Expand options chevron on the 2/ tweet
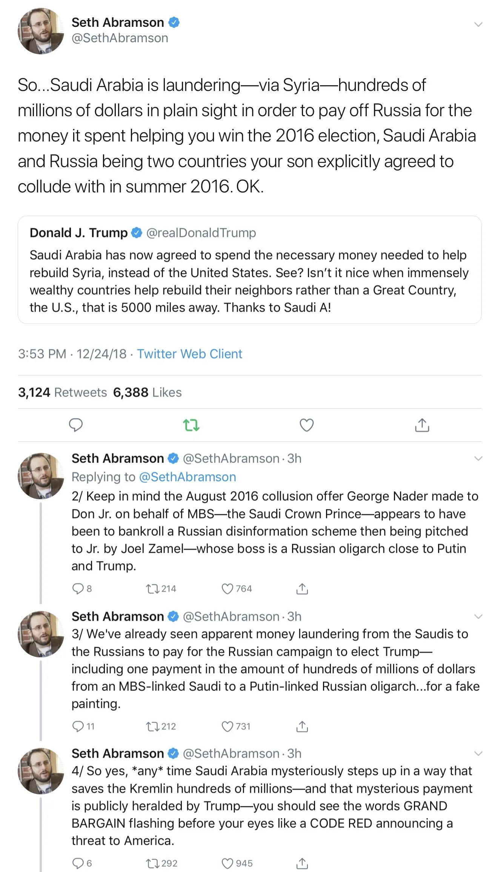This screenshot has height=872, width=492. [x=478, y=458]
